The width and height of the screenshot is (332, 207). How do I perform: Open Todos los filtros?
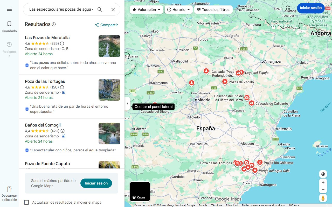214,9
